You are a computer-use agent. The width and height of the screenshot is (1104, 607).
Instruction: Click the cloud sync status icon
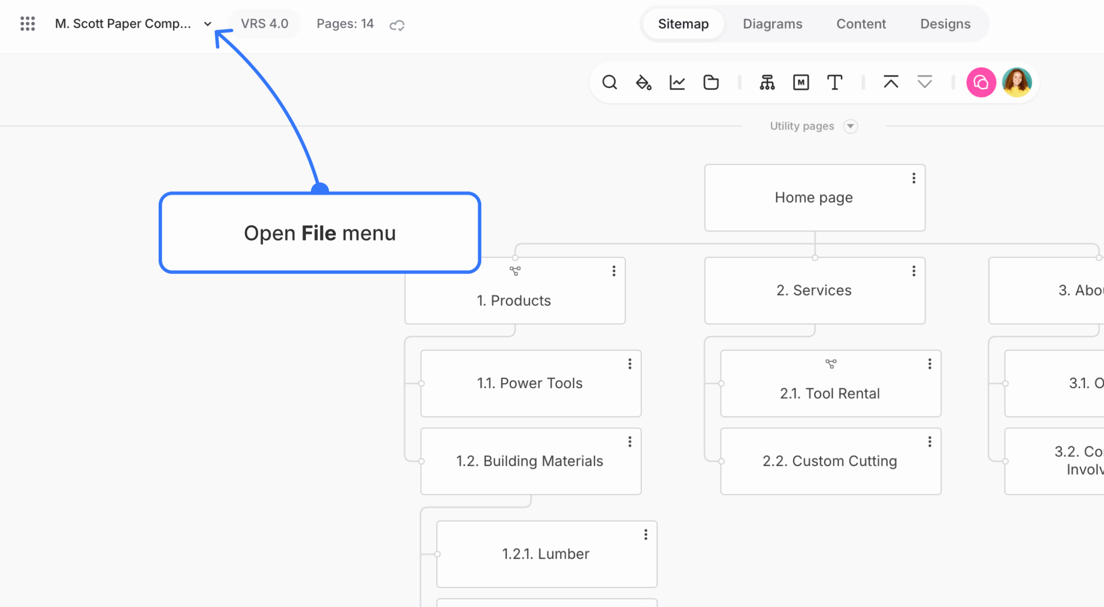[397, 25]
